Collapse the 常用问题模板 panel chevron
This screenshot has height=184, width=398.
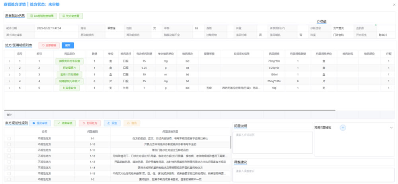[x=391, y=128]
